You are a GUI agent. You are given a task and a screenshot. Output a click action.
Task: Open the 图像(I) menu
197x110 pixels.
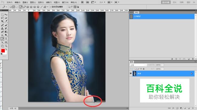pos(25,2)
